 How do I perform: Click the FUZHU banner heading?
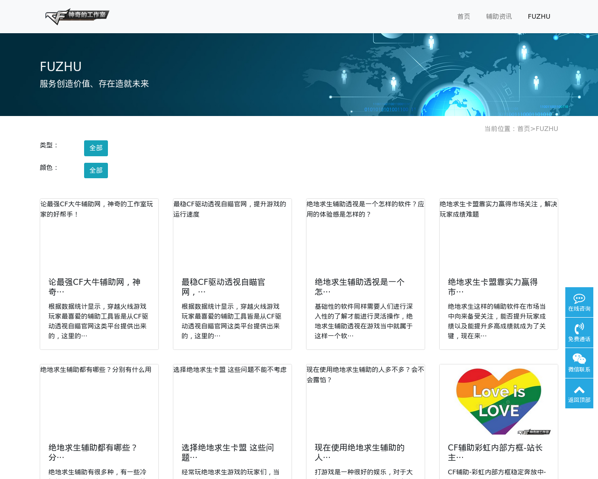[x=61, y=66]
